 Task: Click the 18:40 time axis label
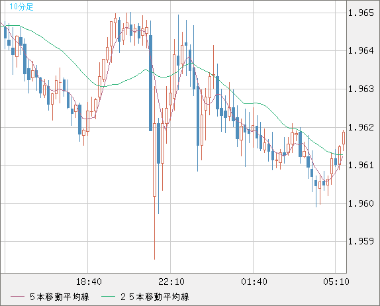tap(89, 281)
